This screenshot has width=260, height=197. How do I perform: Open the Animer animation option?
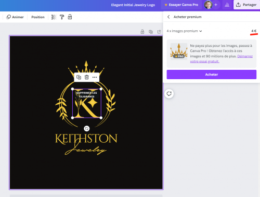[15, 17]
